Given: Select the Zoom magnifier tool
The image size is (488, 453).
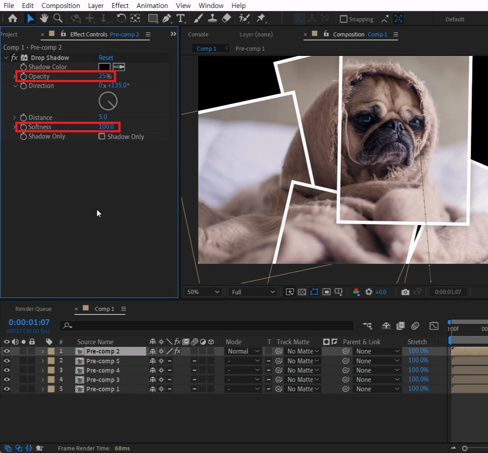Looking at the screenshot, I should click(x=58, y=19).
